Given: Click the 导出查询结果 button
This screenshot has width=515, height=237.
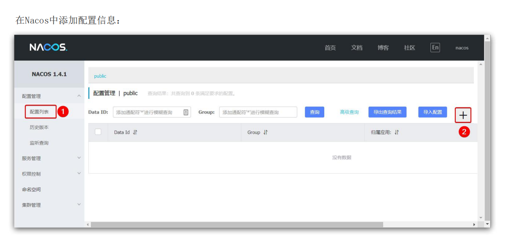Looking at the screenshot, I should click(387, 112).
